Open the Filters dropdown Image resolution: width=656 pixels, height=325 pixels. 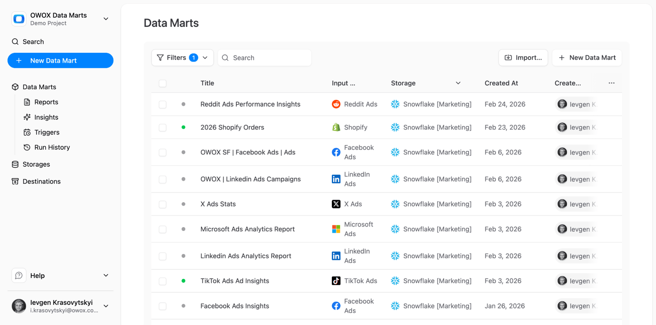(182, 58)
